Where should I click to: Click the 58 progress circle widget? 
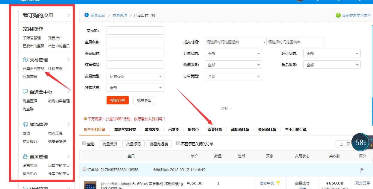pos(361,143)
